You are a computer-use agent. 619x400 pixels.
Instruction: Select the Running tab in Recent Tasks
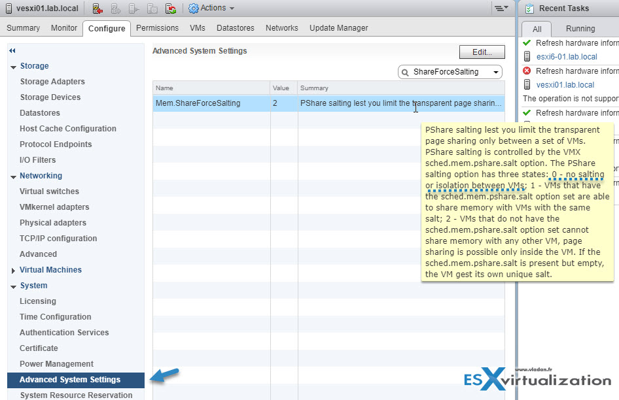click(x=580, y=28)
